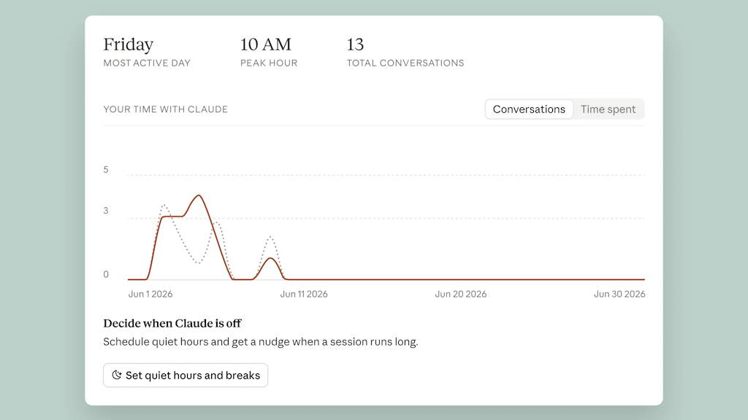Click the Jun 30 2026 axis label

(x=619, y=294)
